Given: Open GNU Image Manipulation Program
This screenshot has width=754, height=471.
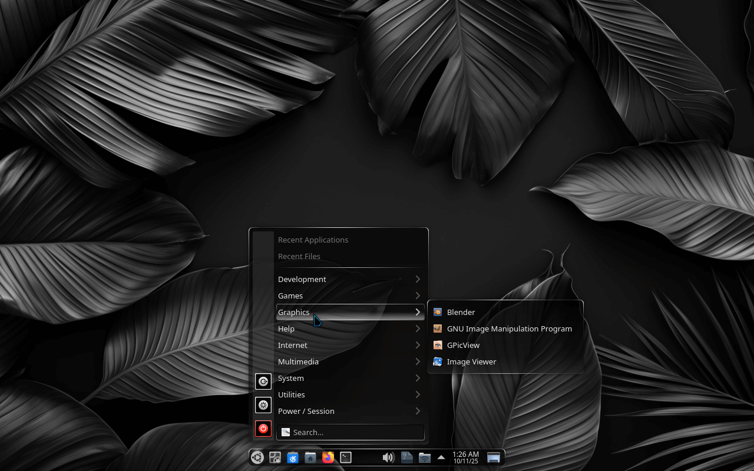Looking at the screenshot, I should [x=509, y=329].
